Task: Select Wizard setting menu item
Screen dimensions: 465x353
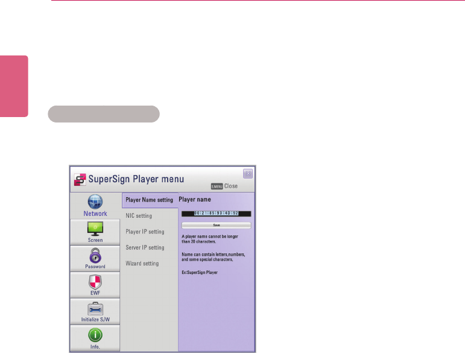Action: [x=142, y=264]
